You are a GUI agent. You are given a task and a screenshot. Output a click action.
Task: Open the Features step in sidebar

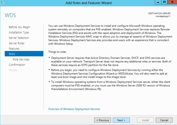click(x=14, y=48)
